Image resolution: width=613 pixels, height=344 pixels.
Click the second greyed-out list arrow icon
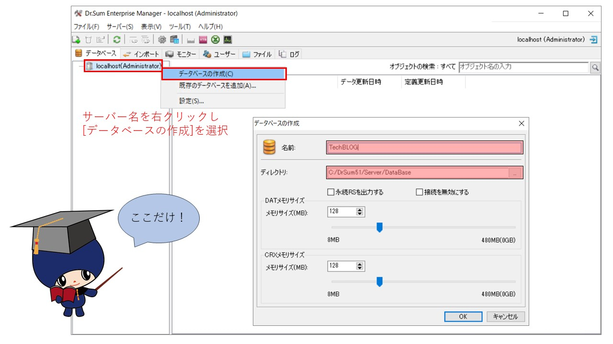coord(146,40)
